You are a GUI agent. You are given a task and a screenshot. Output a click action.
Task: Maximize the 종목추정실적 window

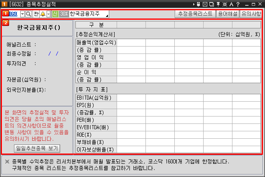point(253,5)
